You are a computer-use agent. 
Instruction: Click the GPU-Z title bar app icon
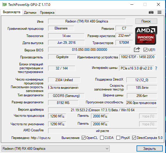4,5
